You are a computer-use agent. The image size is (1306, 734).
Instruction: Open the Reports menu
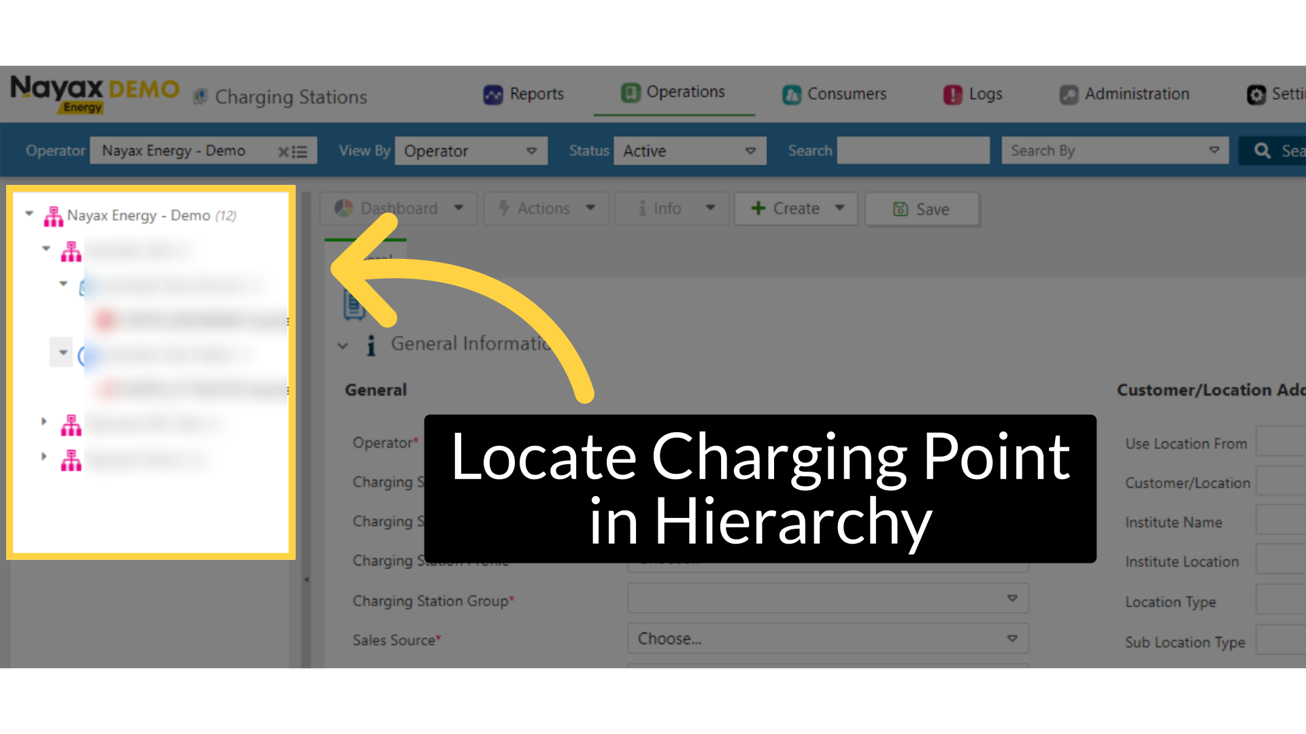pos(524,94)
